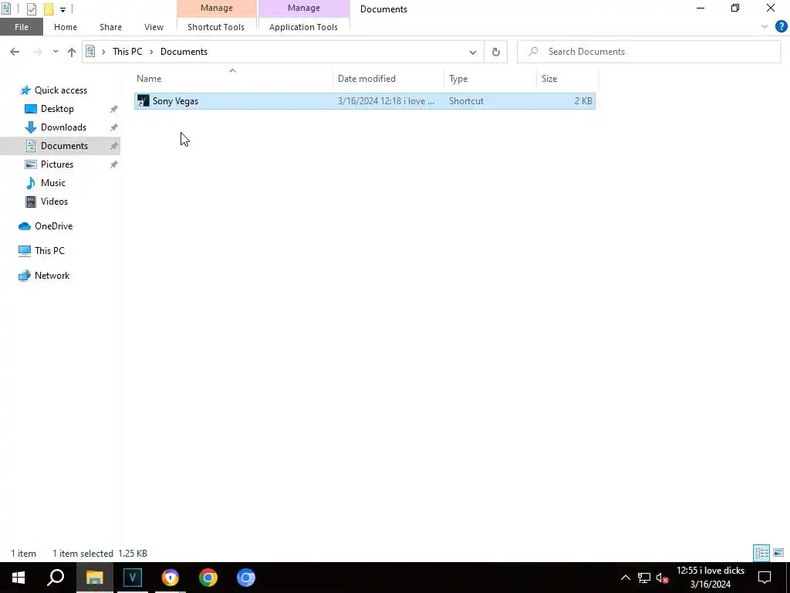Open the blue Chromium taskbar icon
This screenshot has height=593, width=790.
246,578
